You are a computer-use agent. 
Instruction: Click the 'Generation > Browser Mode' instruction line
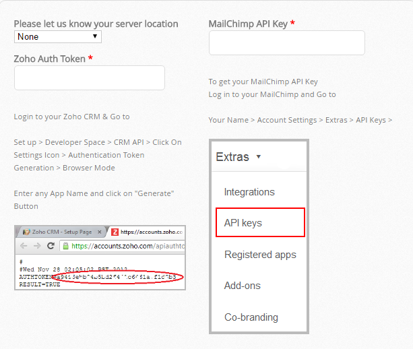(64, 168)
